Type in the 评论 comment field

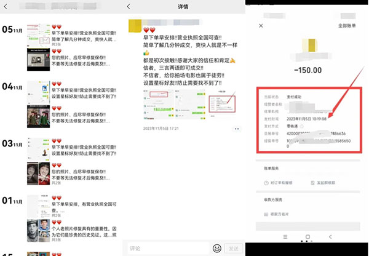click(x=166, y=248)
